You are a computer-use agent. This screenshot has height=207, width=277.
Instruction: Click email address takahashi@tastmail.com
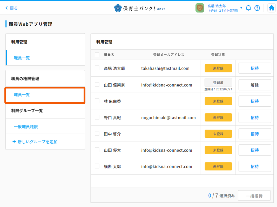click(165, 69)
